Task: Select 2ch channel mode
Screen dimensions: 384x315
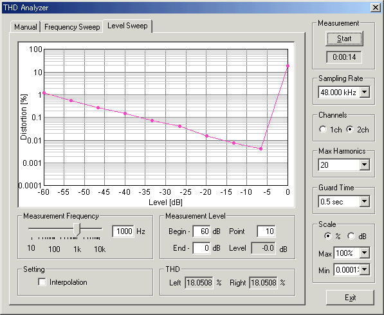Action: pos(350,129)
